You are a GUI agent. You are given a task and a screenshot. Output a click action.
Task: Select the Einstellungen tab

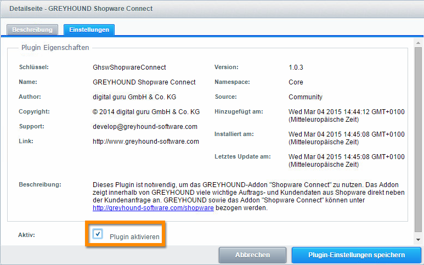click(89, 30)
